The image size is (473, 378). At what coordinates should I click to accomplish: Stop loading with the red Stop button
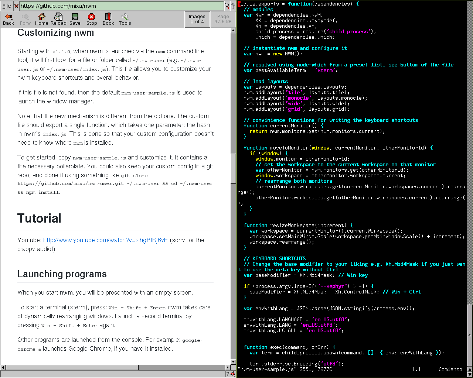pos(92,19)
